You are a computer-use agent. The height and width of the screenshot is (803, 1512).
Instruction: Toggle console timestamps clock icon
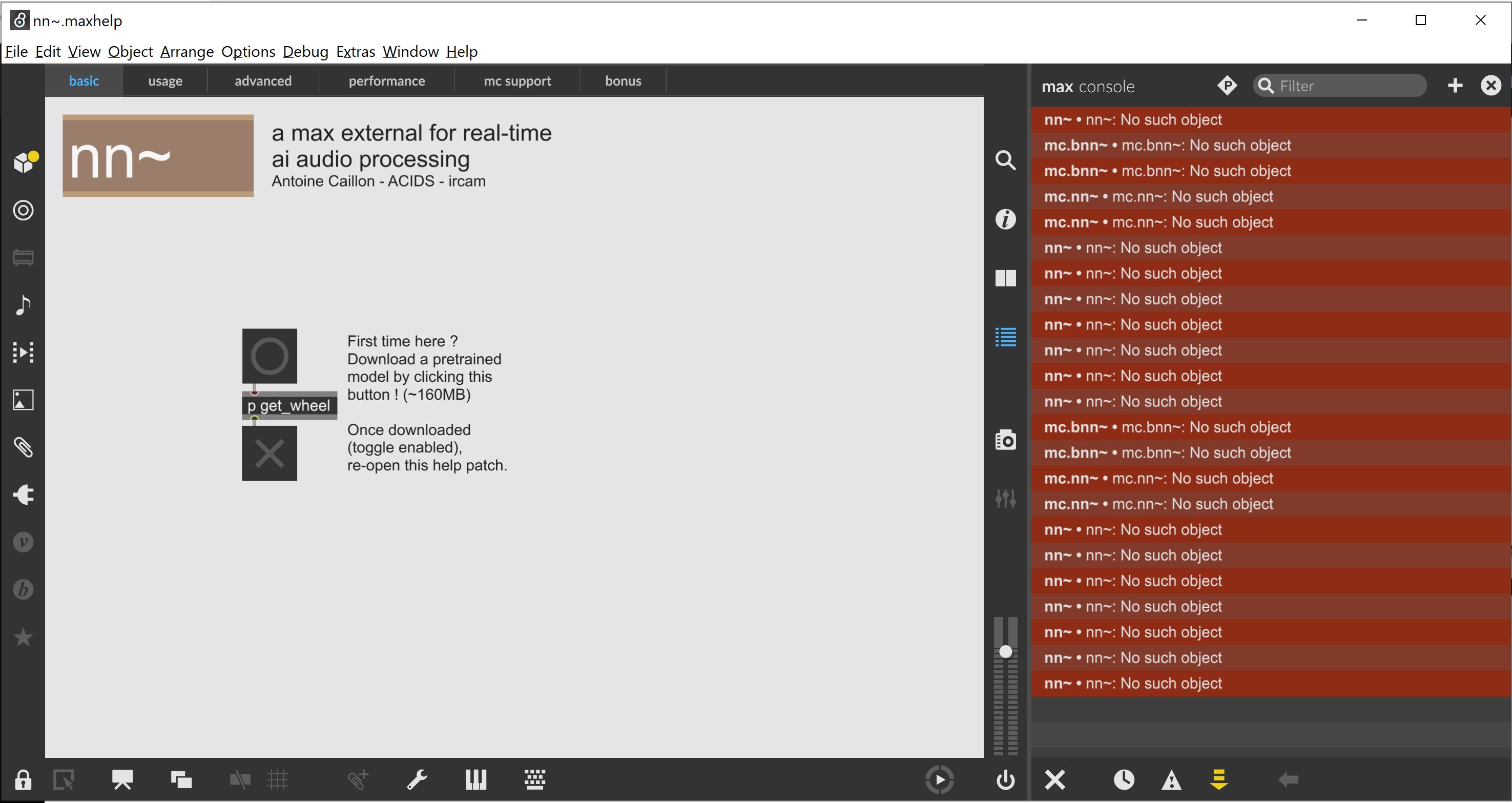[1124, 780]
